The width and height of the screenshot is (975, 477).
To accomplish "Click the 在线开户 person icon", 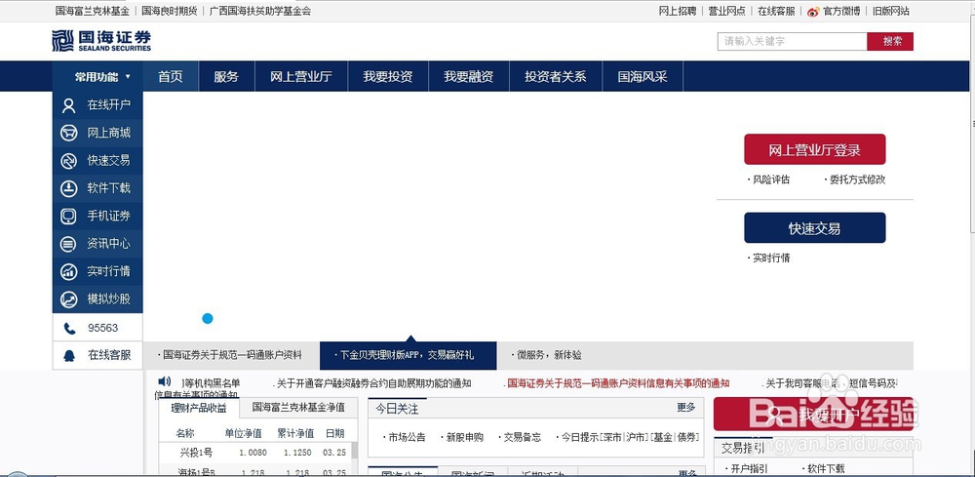I will [68, 105].
